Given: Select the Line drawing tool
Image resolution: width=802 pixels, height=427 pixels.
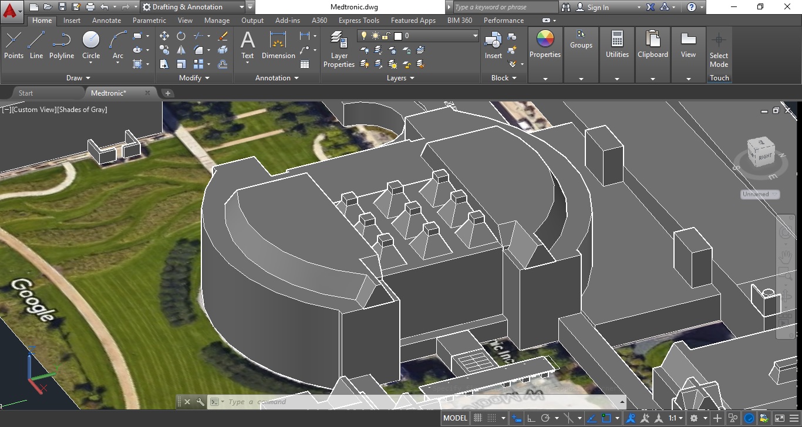Looking at the screenshot, I should click(x=36, y=45).
